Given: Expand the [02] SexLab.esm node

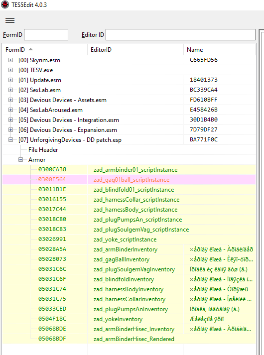Looking at the screenshot, I should point(10,90).
